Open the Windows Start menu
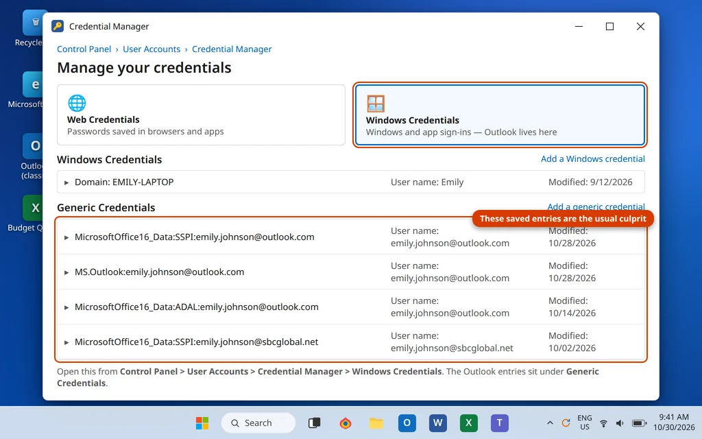The image size is (702, 439). click(202, 423)
